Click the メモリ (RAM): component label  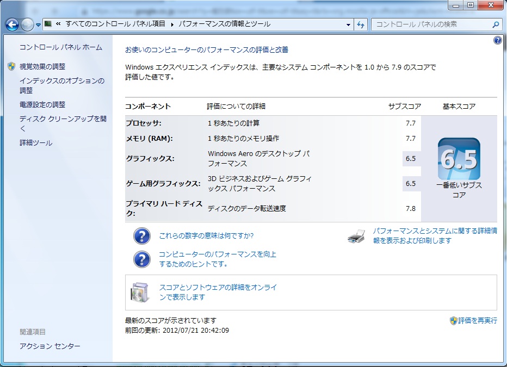(x=150, y=138)
